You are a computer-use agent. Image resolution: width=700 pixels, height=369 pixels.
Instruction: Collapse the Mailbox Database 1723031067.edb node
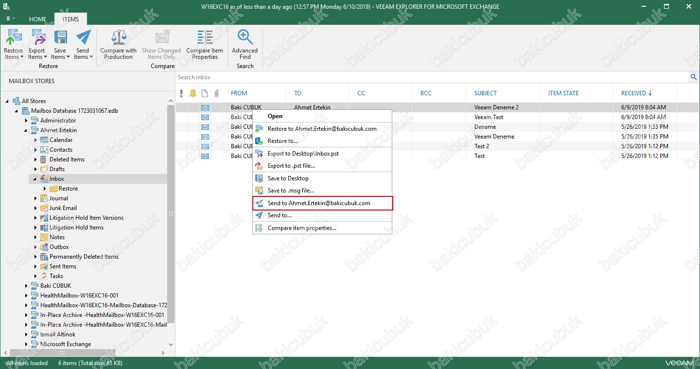click(x=17, y=111)
